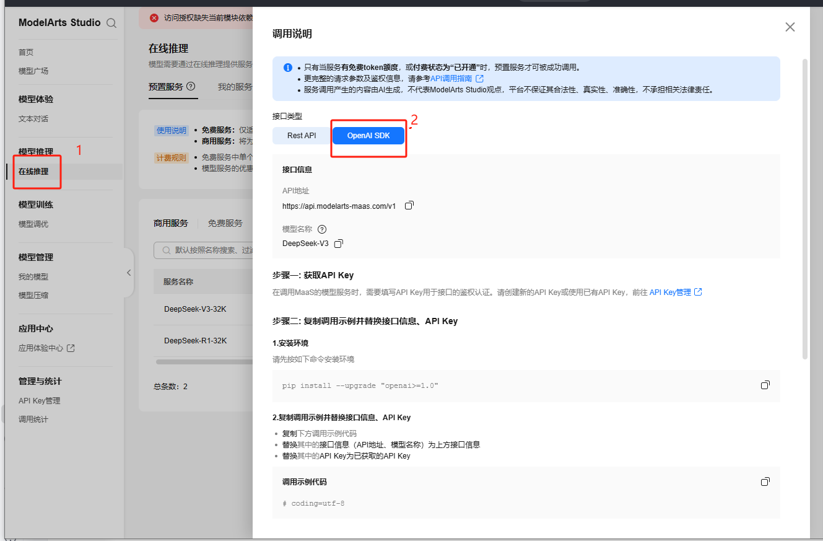Click the DeepSeek-R1-32K service row

click(x=203, y=340)
